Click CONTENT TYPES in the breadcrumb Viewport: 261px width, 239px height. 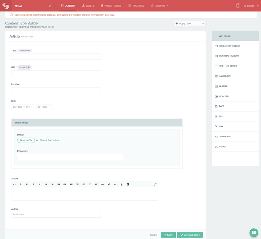[28, 27]
